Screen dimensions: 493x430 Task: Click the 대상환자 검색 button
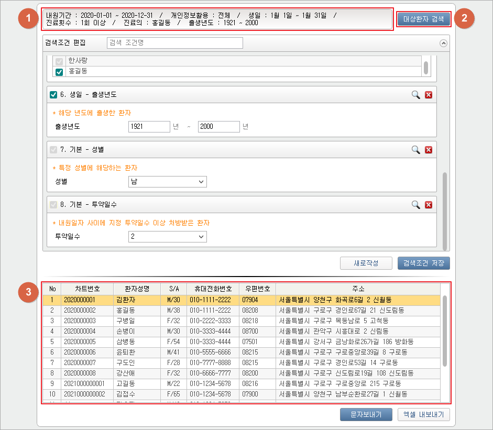tap(423, 19)
